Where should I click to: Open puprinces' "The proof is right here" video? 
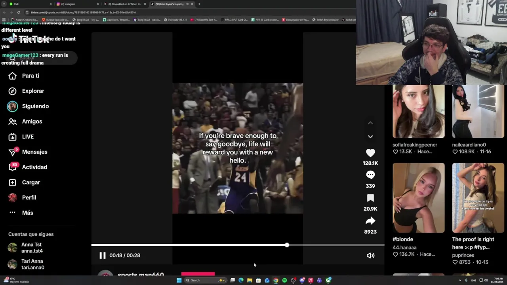[478, 198]
